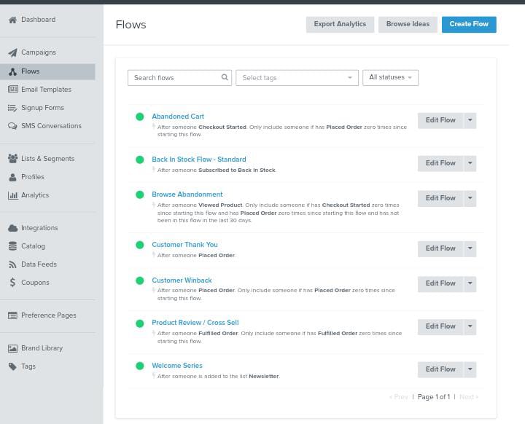Image resolution: width=525 pixels, height=424 pixels.
Task: Go to Campaigns section
Action: coord(39,52)
